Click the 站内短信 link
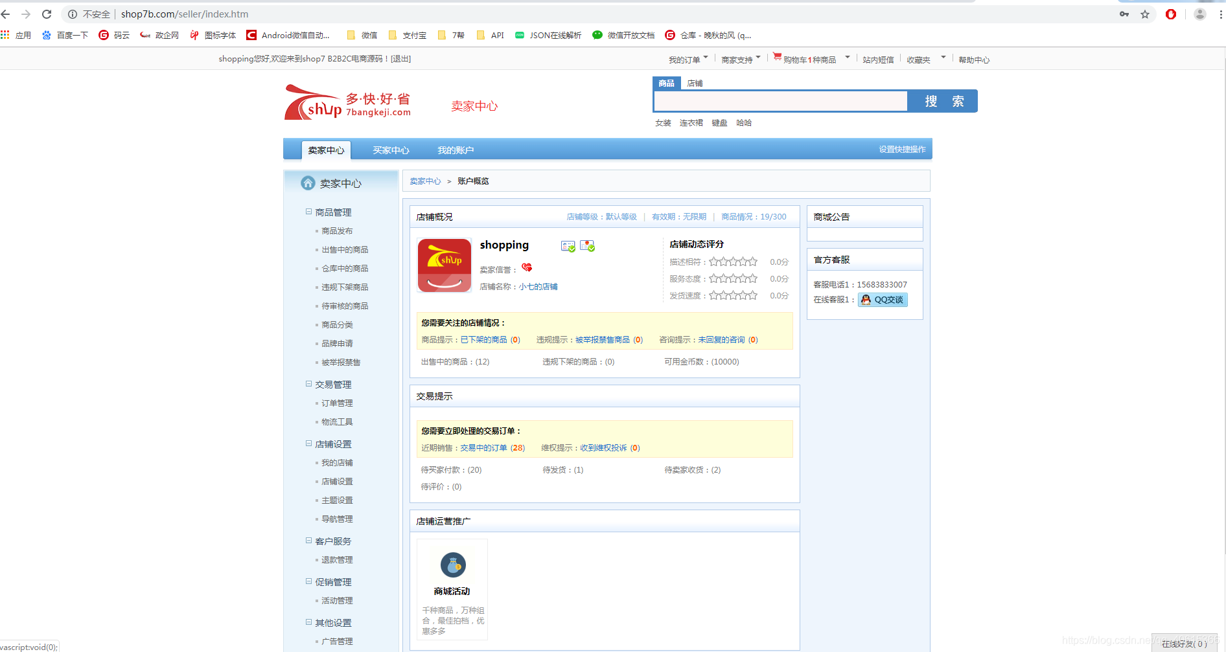The height and width of the screenshot is (652, 1226). (x=878, y=60)
